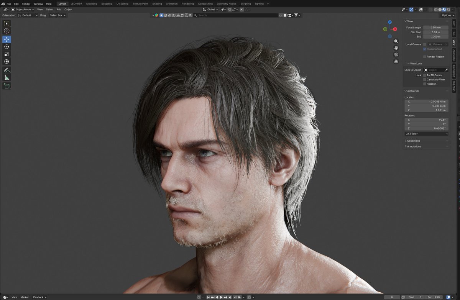This screenshot has height=300, width=460.
Task: Click the jump to start playback button
Action: 208,297
